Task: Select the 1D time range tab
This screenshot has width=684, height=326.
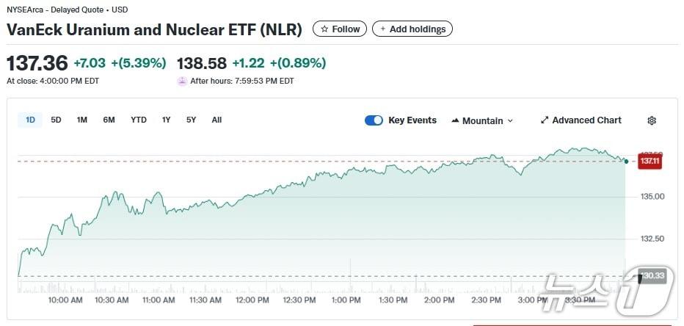Action: coord(31,120)
